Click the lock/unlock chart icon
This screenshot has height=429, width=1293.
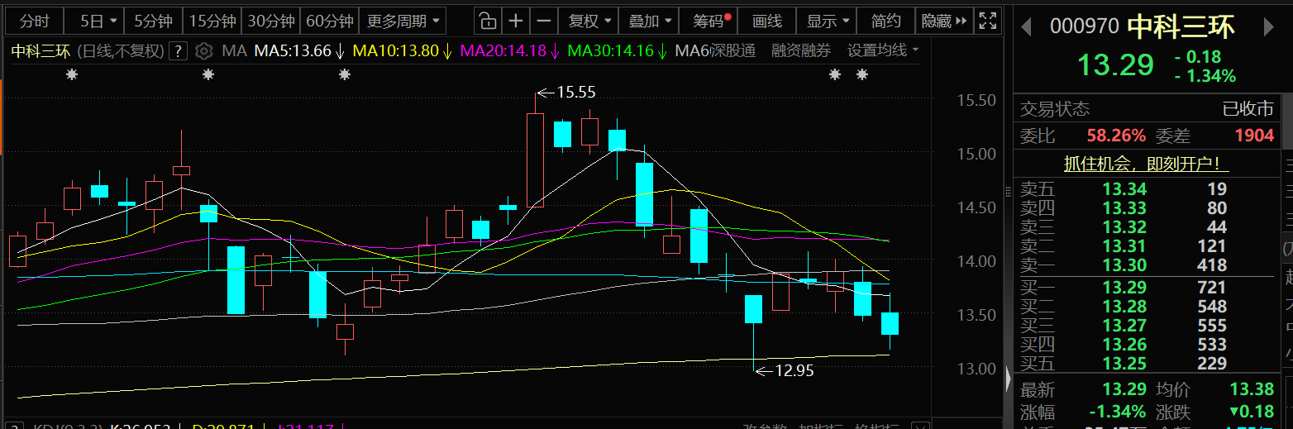click(489, 21)
